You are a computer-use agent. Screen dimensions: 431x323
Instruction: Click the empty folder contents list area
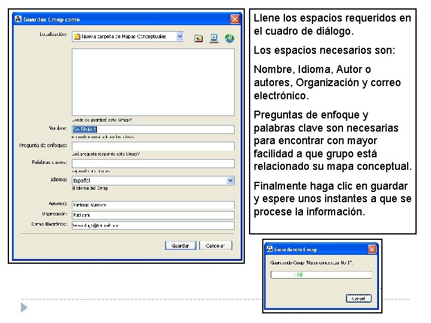tap(153, 82)
